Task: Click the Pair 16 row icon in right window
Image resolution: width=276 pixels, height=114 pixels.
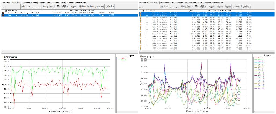Action: tap(141, 47)
